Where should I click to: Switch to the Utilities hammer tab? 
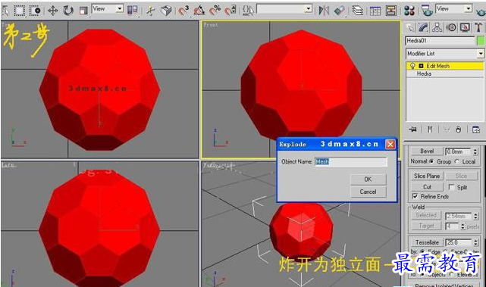tap(478, 28)
